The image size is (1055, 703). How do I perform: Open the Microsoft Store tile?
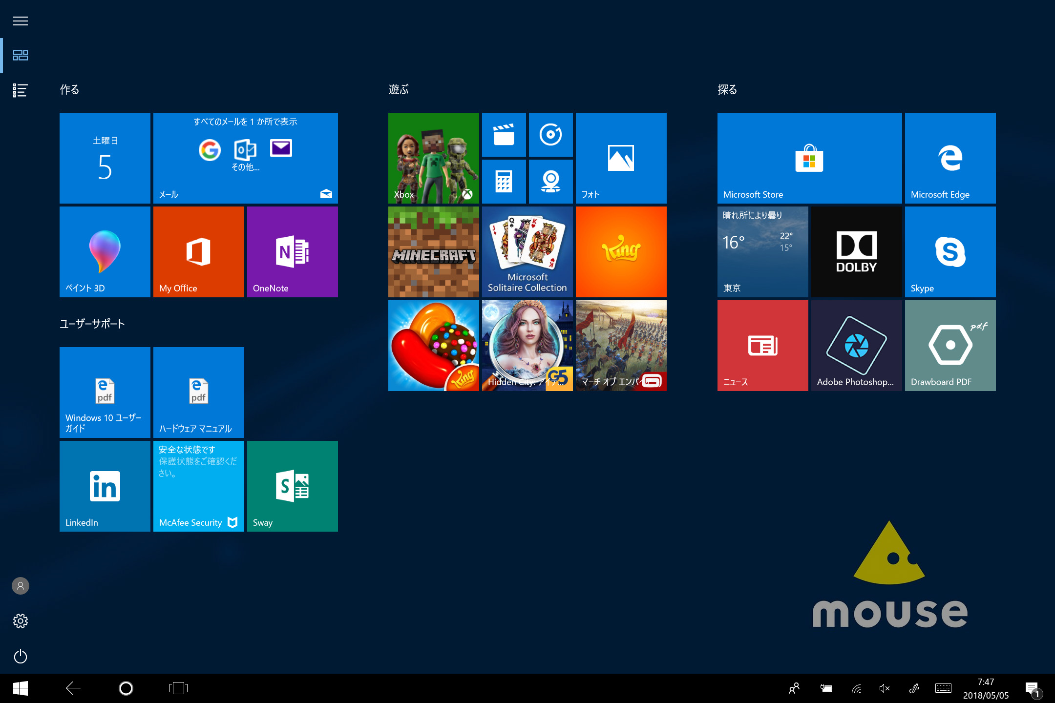click(x=809, y=158)
